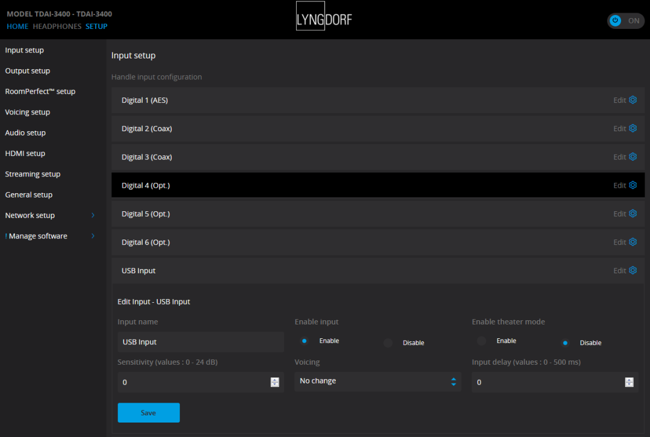Image resolution: width=650 pixels, height=437 pixels.
Task: Select Enable under Enable theater mode
Action: tap(481, 341)
